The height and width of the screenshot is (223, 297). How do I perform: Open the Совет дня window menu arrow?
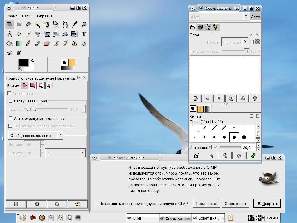[x=95, y=157]
